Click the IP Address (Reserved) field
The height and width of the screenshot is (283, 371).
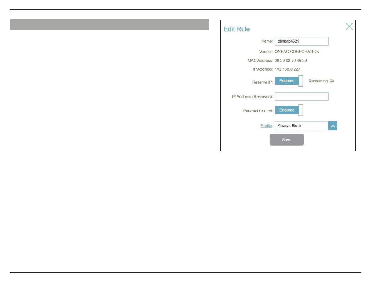click(x=301, y=96)
